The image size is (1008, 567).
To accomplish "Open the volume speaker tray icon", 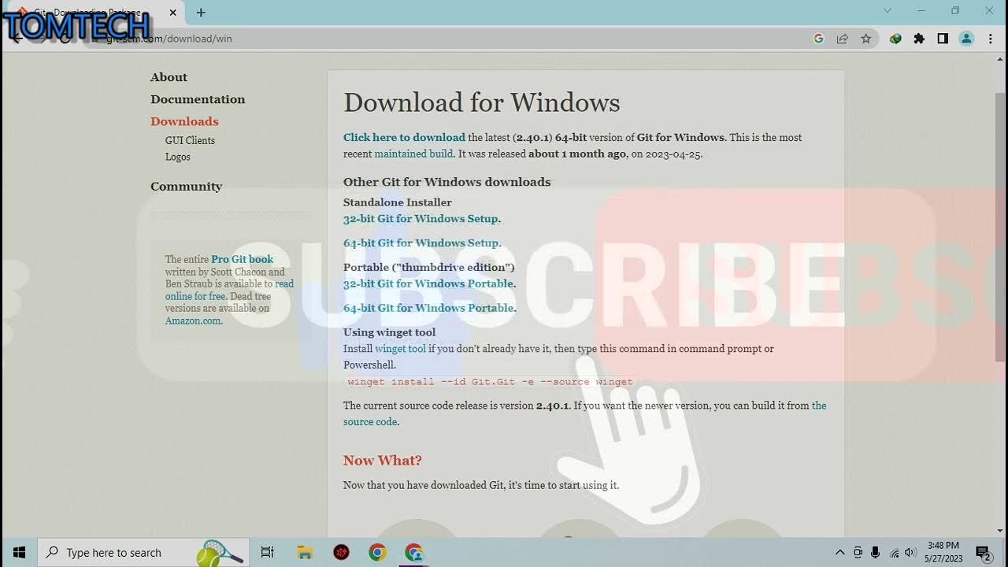I will [911, 553].
